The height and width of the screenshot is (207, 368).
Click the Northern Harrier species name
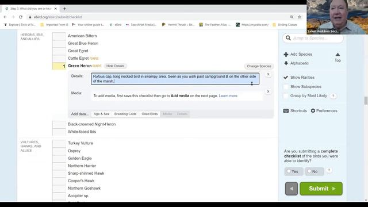pos(82,166)
